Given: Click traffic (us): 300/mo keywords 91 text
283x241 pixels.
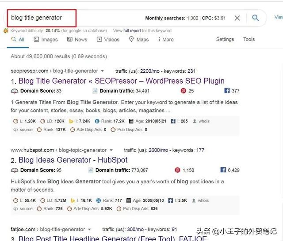Looking at the screenshot, I should 140,230.
